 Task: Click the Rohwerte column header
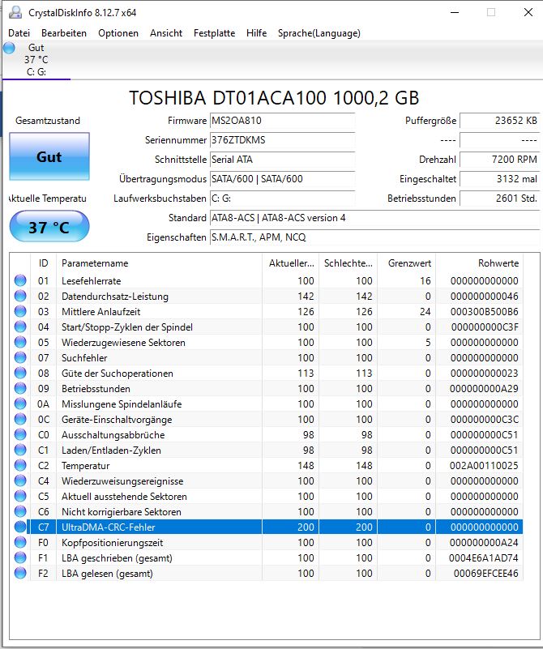point(480,263)
